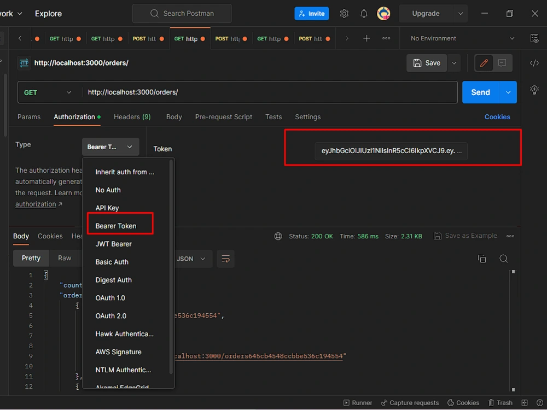The image size is (547, 410).
Task: Choose AWS Signature option
Action: pyautogui.click(x=118, y=352)
